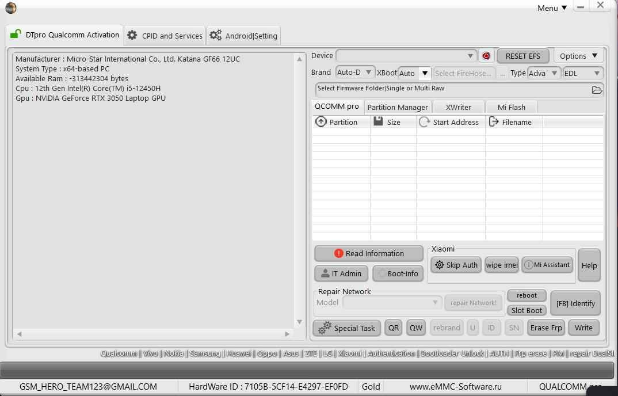Open the Menu dropdown at top right
618x396 pixels.
[x=552, y=8]
